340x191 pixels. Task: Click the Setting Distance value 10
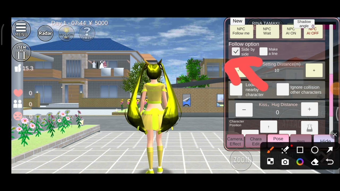click(277, 70)
